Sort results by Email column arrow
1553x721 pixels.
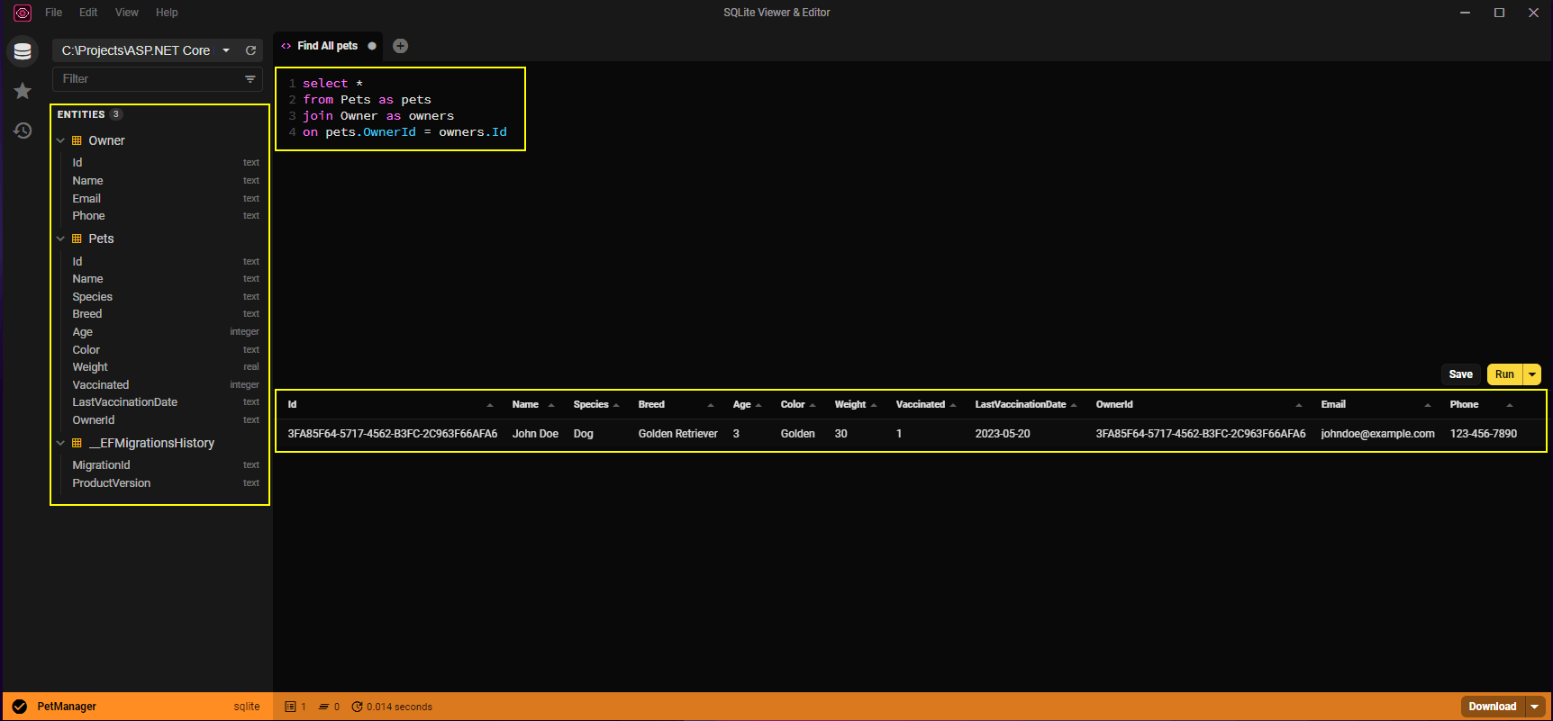(x=1428, y=405)
